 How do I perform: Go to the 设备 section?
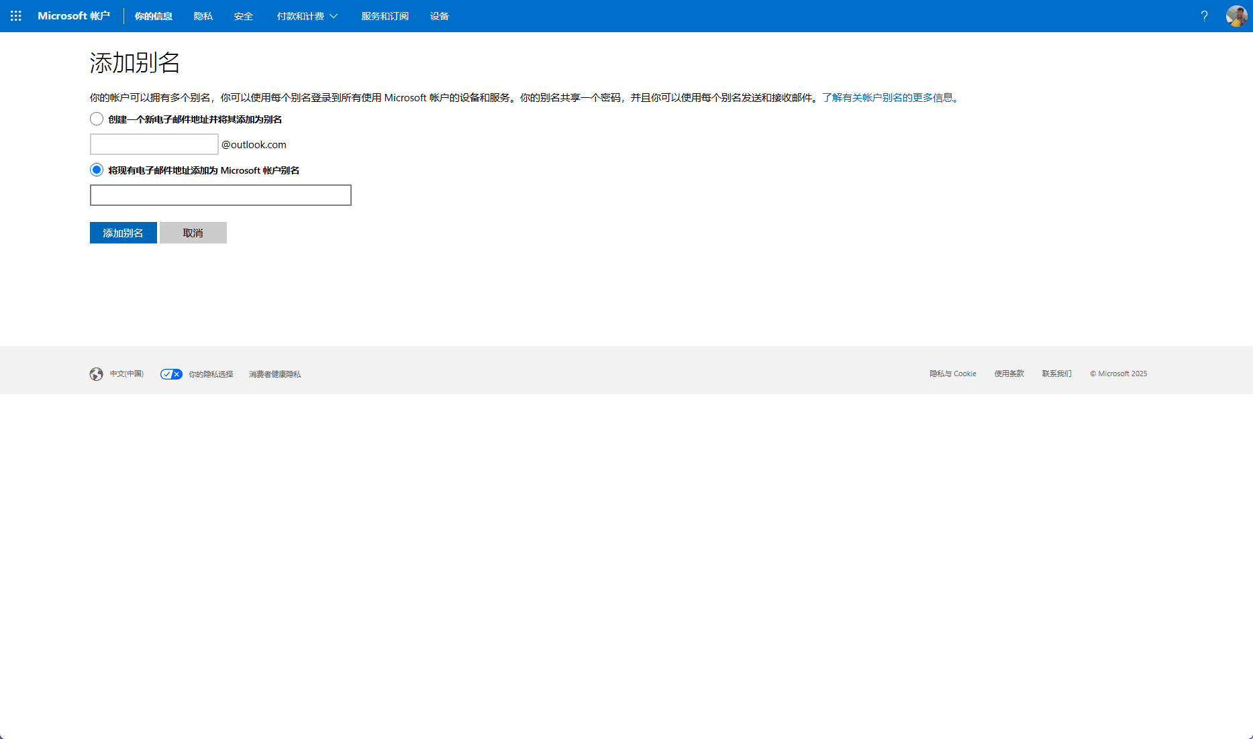point(439,15)
